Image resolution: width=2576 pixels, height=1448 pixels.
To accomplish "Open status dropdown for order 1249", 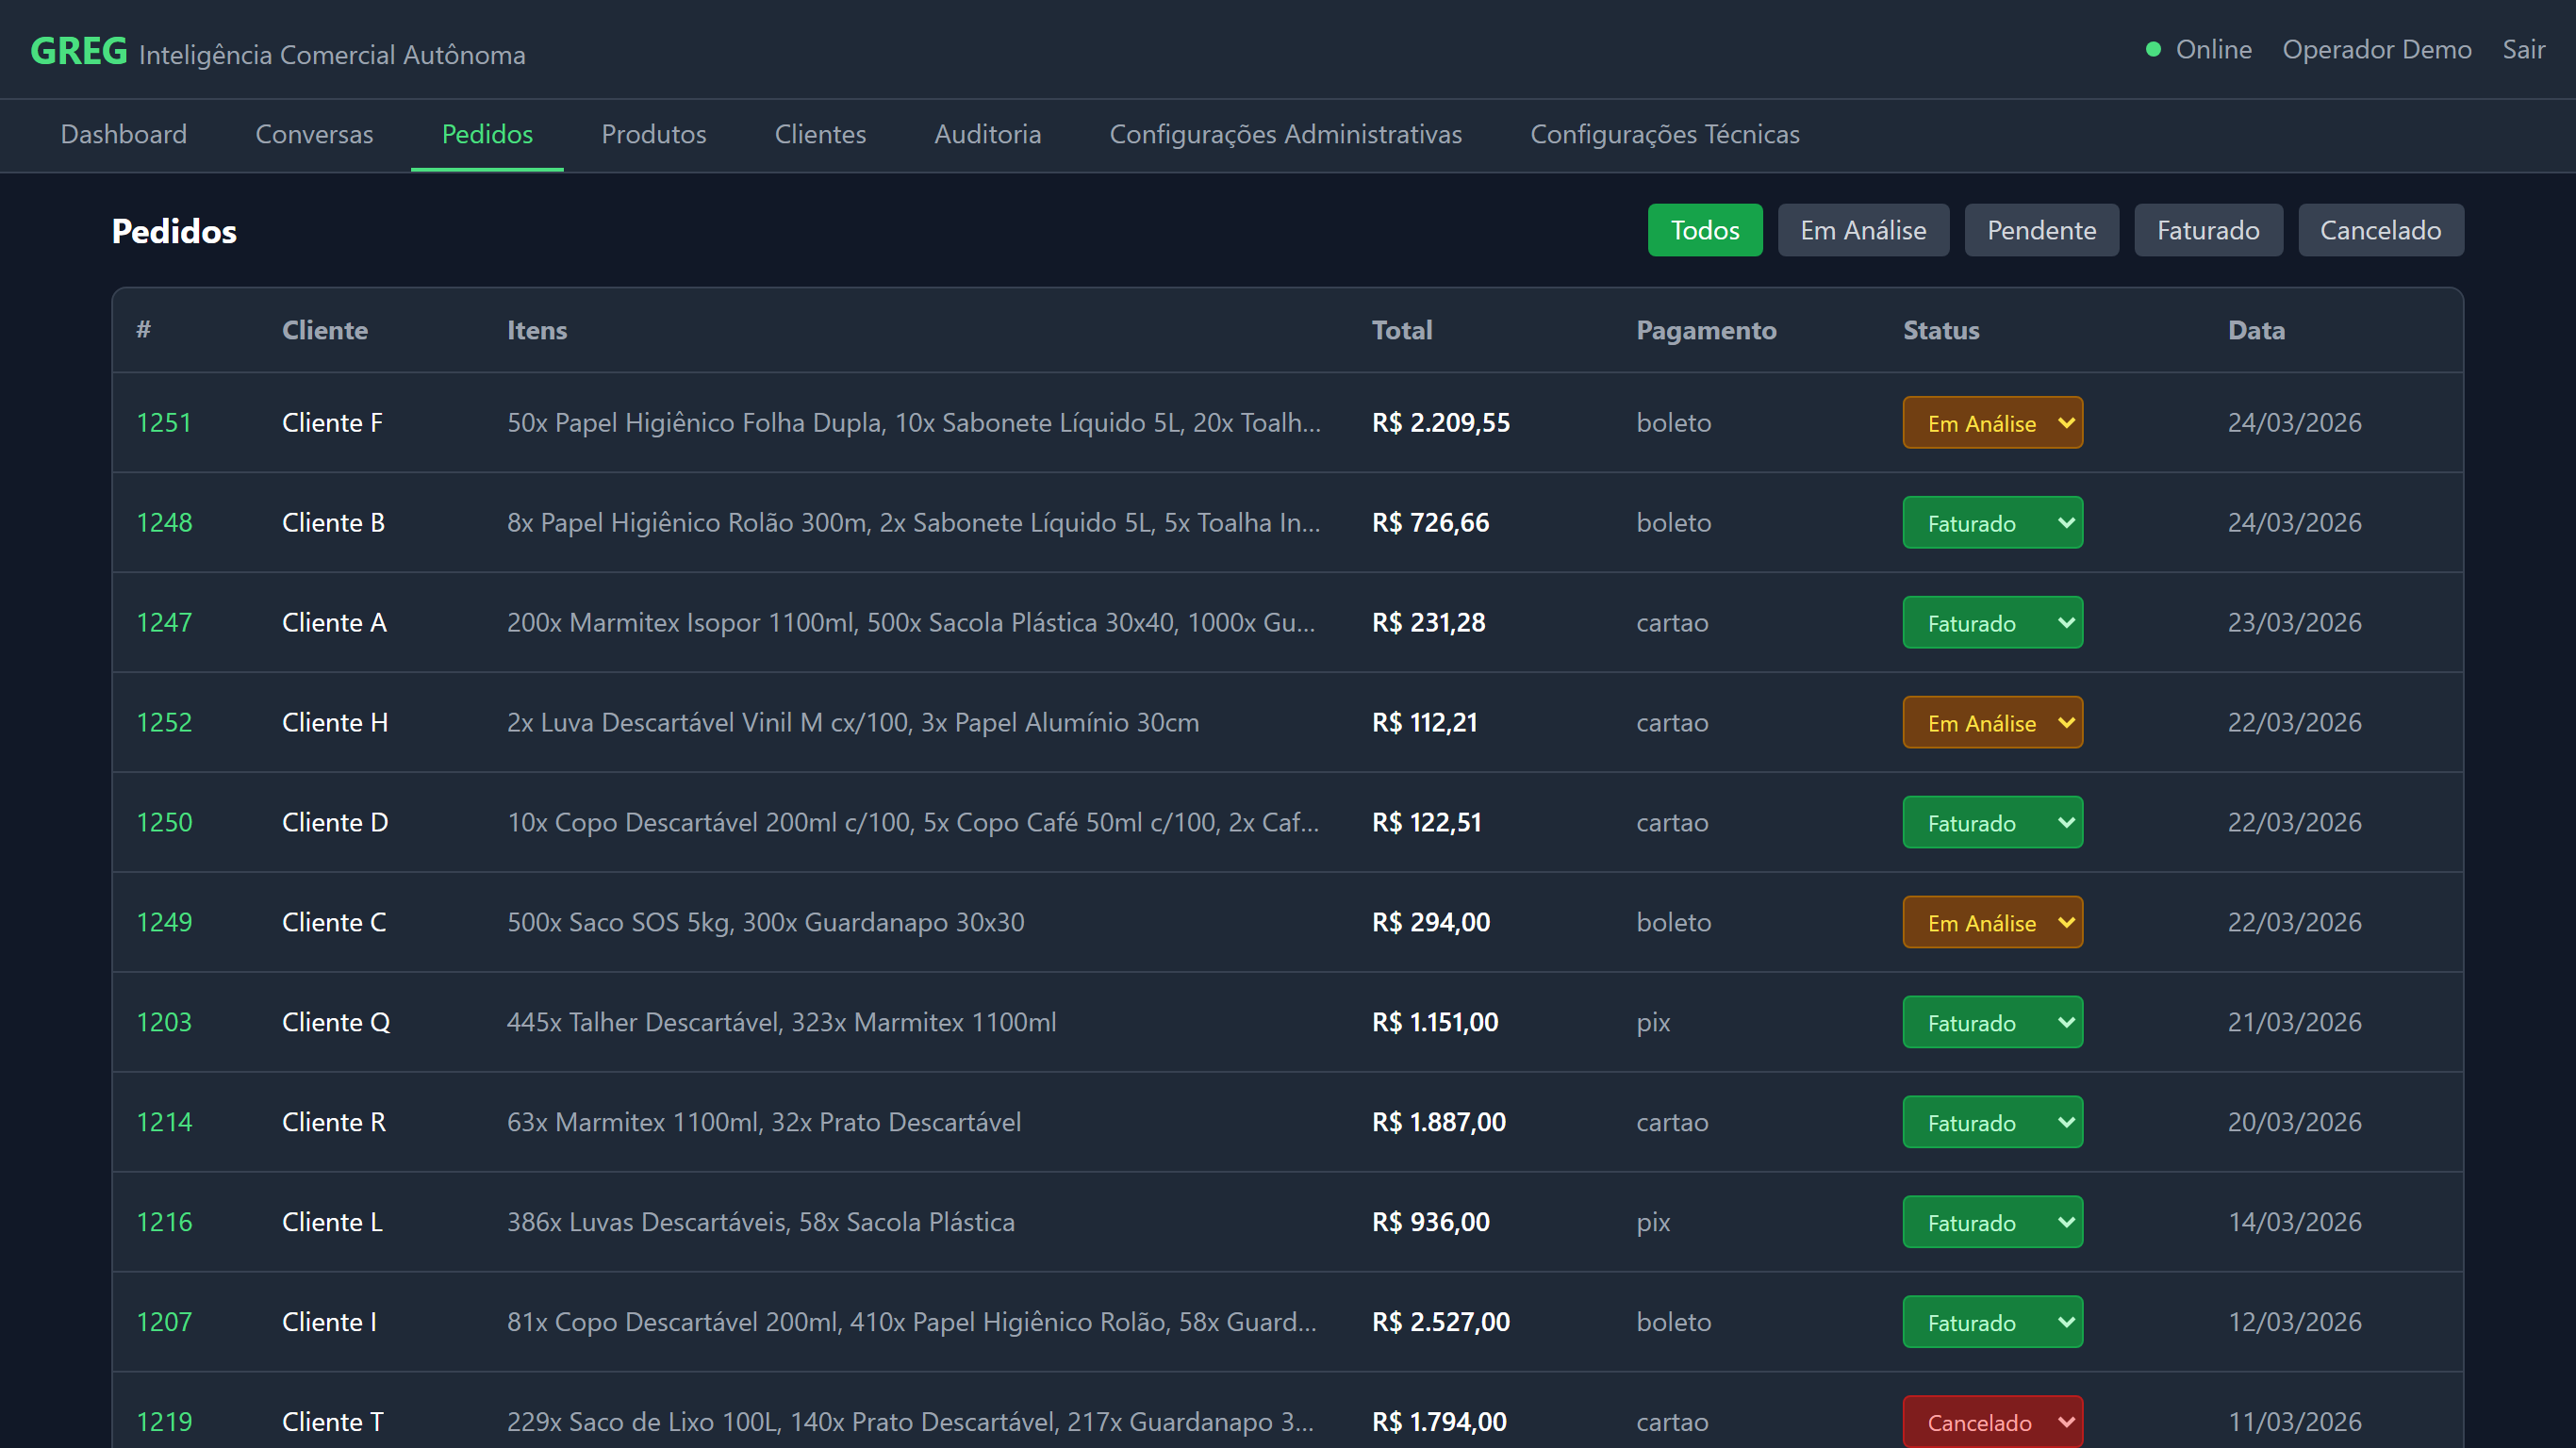I will [1991, 922].
